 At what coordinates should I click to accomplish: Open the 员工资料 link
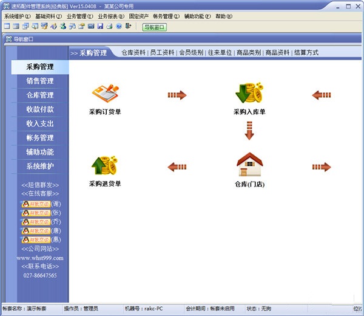coord(162,52)
